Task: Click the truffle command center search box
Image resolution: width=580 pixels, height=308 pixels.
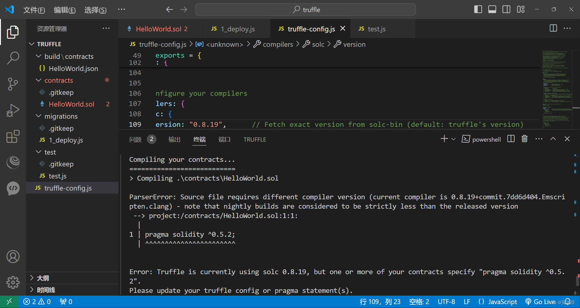Action: pyautogui.click(x=305, y=10)
